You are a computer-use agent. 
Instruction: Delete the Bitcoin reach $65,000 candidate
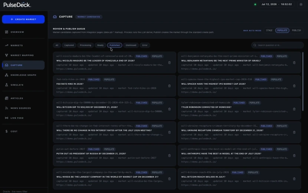[294, 179]
